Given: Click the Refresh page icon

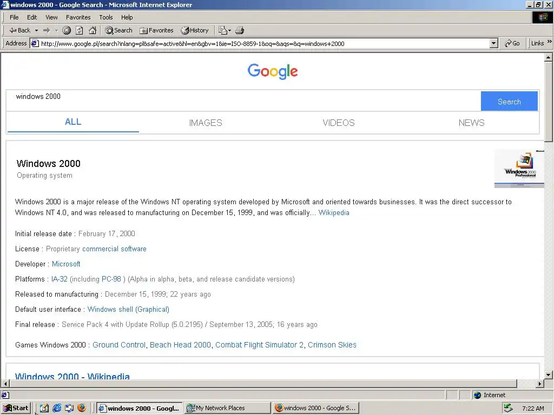Looking at the screenshot, I should (80, 30).
